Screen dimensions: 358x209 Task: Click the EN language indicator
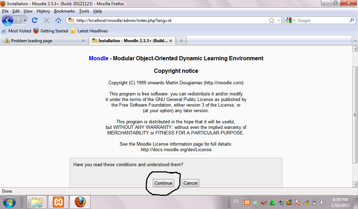point(236,201)
